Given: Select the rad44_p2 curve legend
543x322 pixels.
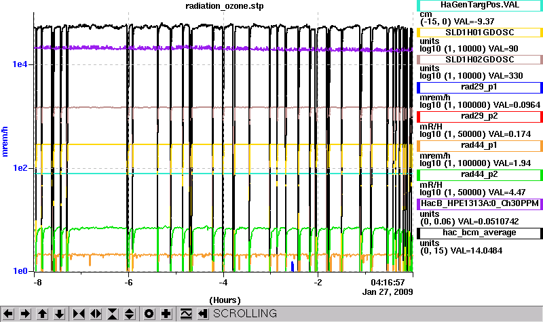Looking at the screenshot, I should 480,175.
